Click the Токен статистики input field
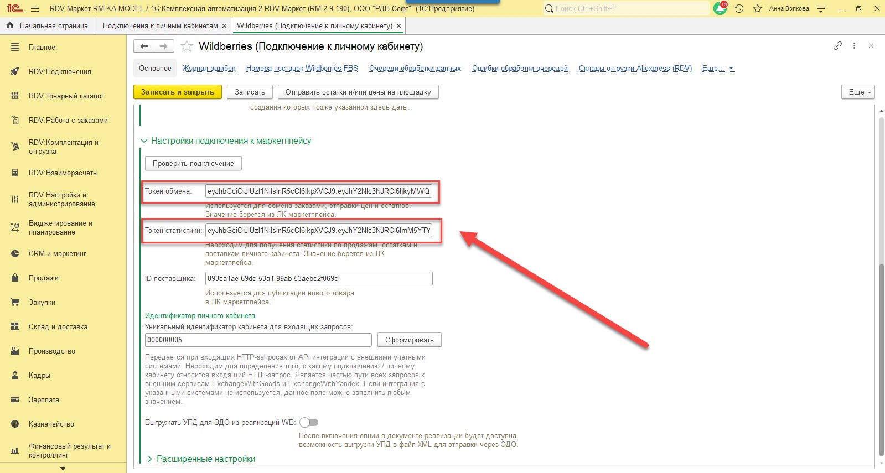The image size is (885, 473). (x=319, y=231)
